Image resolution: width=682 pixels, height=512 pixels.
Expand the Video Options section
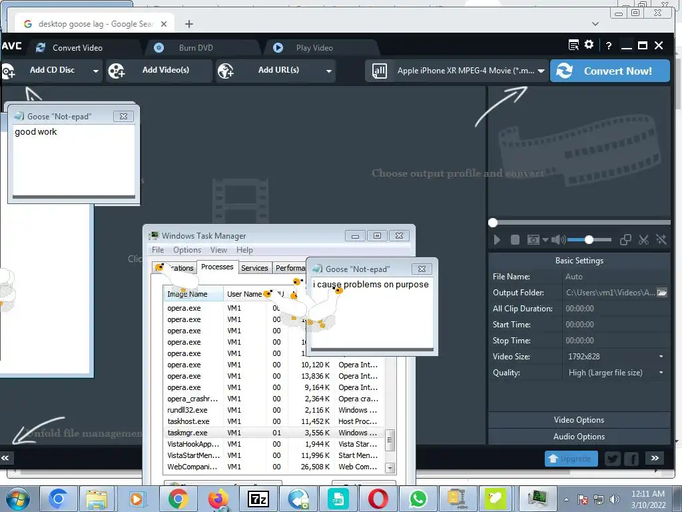coord(579,420)
